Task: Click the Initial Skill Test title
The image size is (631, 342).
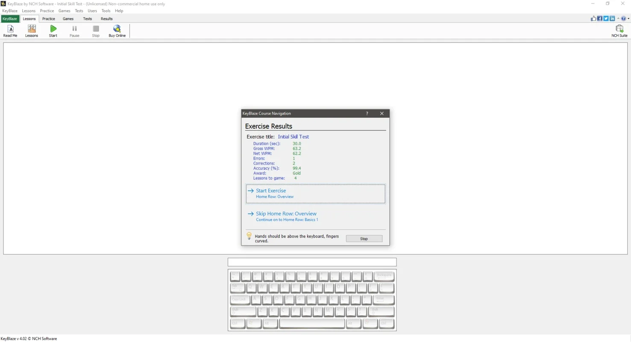Action: [293, 137]
